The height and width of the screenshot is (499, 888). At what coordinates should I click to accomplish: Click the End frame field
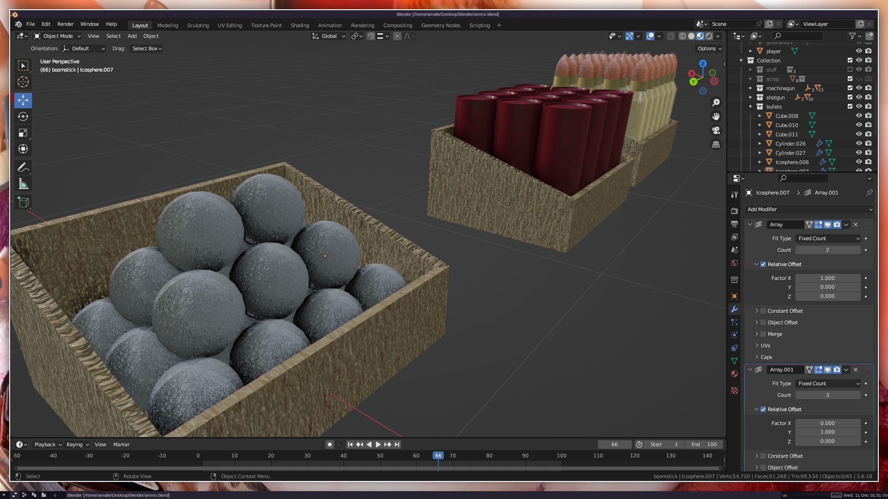click(x=704, y=444)
